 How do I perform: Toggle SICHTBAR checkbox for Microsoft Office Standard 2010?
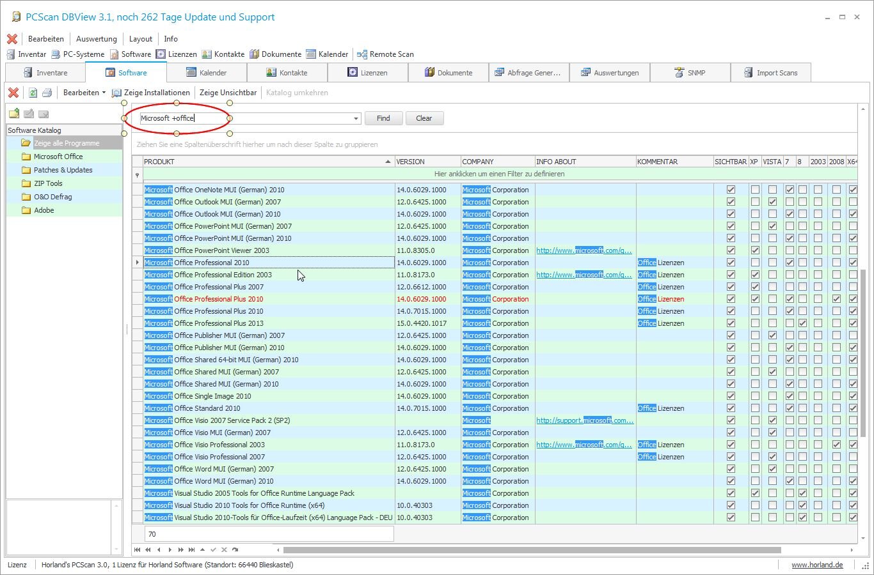pos(731,408)
